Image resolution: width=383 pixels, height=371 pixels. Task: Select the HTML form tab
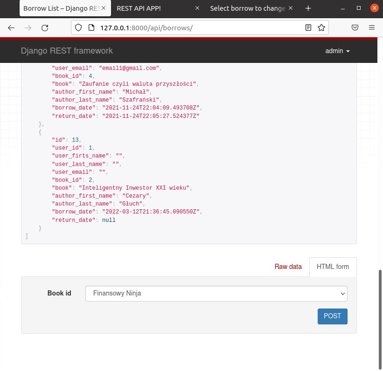[333, 267]
